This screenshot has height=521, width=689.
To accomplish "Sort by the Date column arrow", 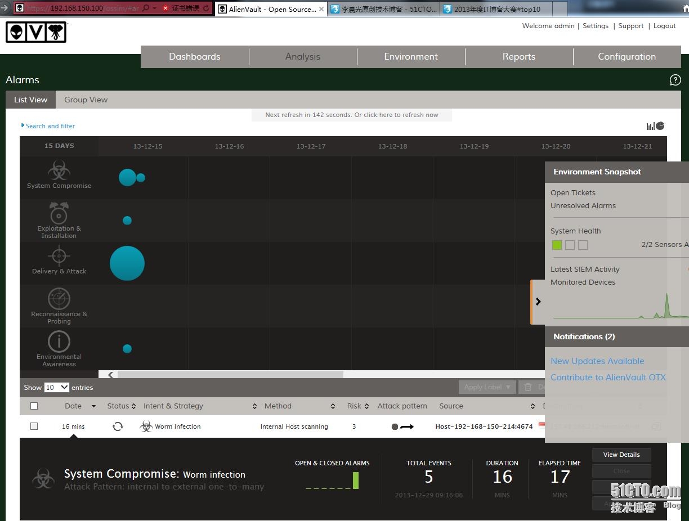I will (x=93, y=406).
